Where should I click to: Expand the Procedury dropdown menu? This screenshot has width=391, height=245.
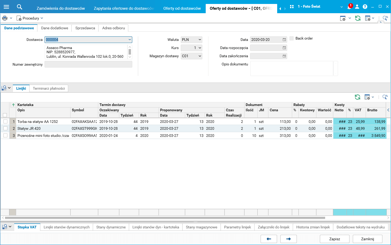[42, 18]
